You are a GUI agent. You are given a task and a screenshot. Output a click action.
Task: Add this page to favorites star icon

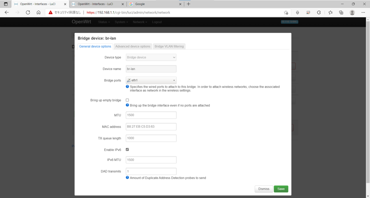point(286,13)
